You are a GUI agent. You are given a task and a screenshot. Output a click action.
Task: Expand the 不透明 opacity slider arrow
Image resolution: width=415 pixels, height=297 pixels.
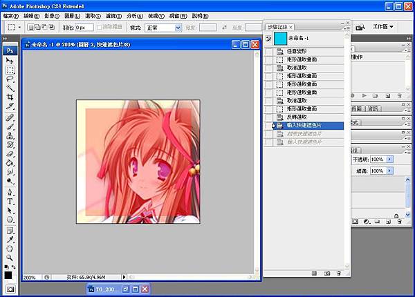point(389,159)
